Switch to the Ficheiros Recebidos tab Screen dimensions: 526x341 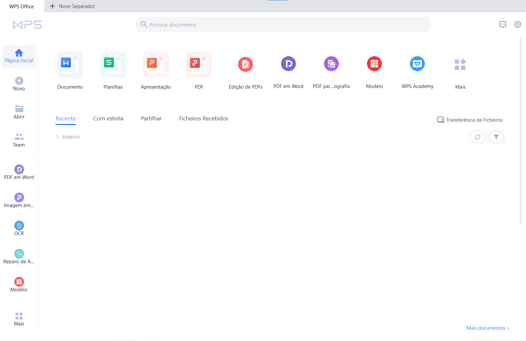pos(204,118)
